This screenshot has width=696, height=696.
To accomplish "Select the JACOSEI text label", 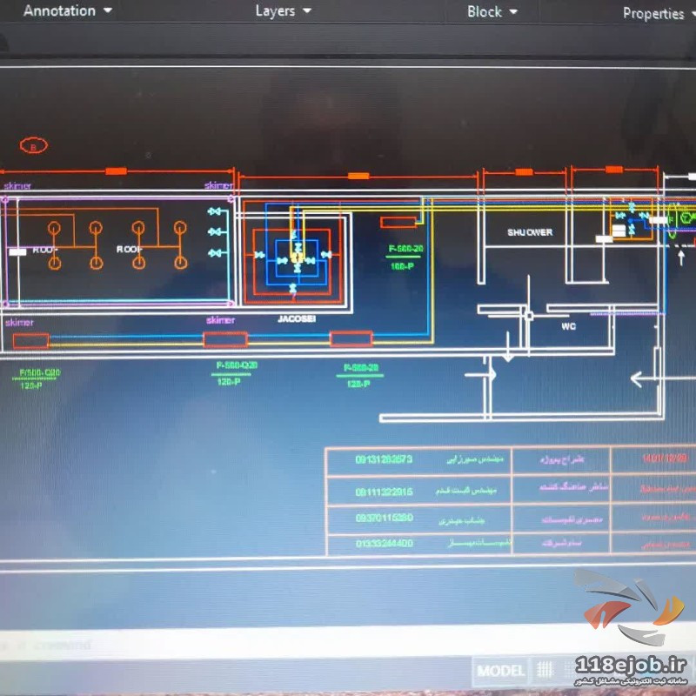I will (297, 319).
